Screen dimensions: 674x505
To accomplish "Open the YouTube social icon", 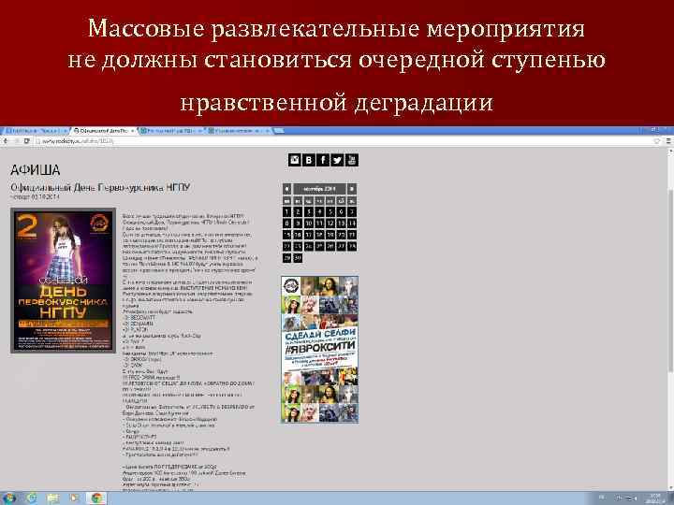I will click(352, 160).
